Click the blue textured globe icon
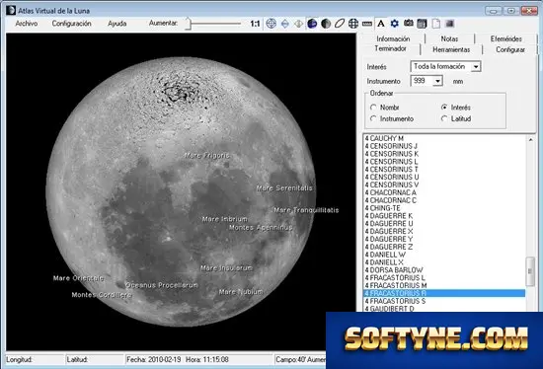The width and height of the screenshot is (543, 369). pos(312,24)
